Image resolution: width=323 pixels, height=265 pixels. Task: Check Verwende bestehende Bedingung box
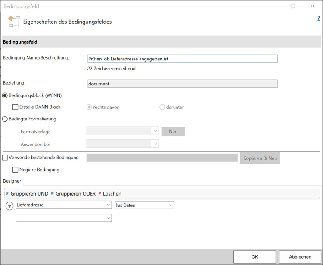[5, 158]
